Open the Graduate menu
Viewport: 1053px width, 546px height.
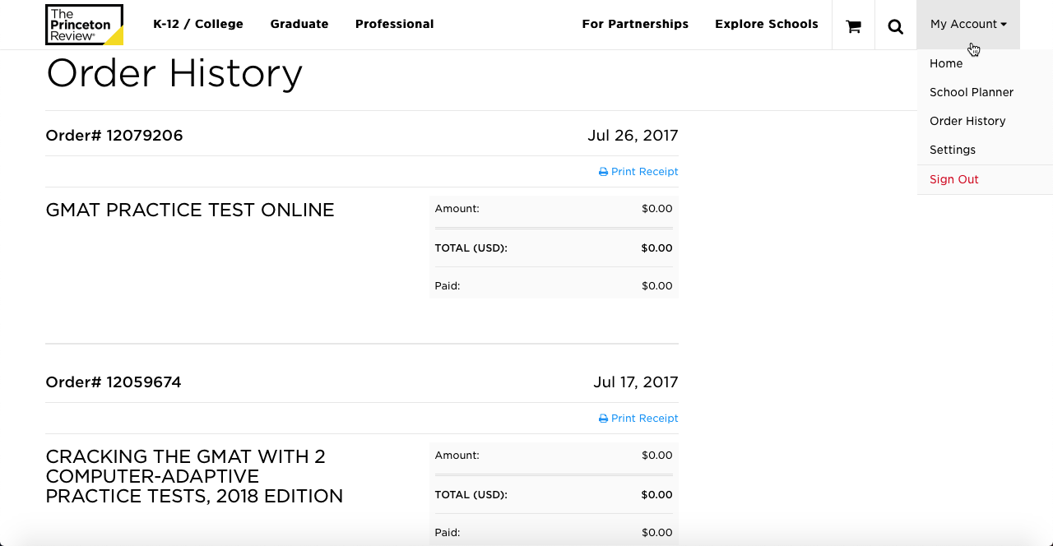(299, 24)
